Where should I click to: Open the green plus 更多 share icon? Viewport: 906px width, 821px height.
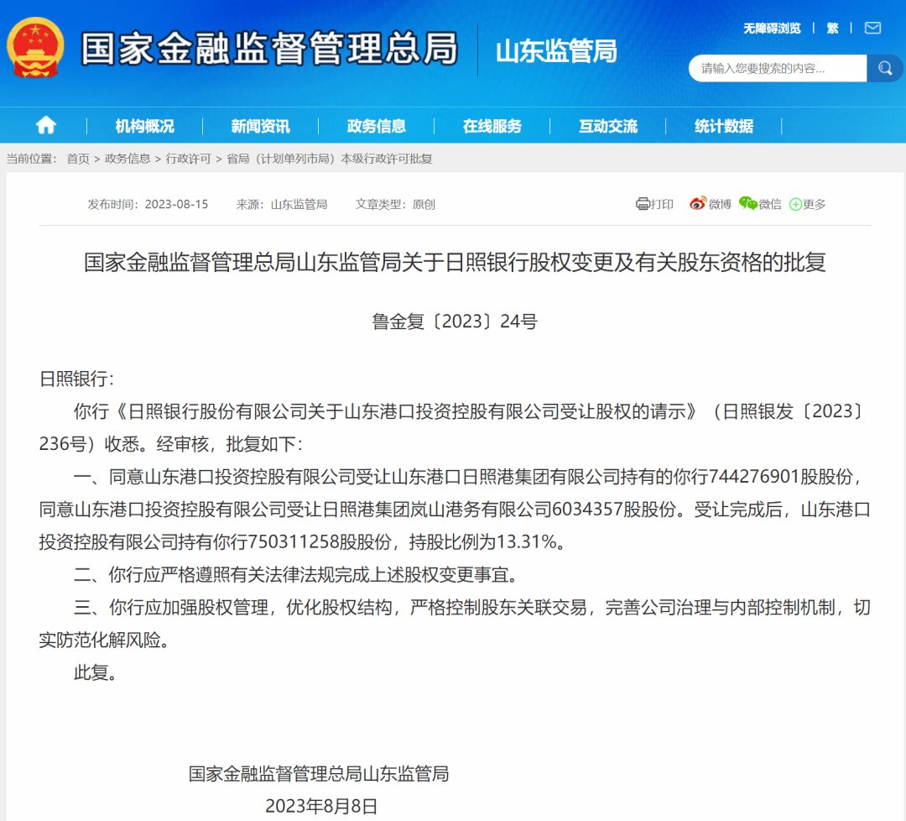click(795, 204)
